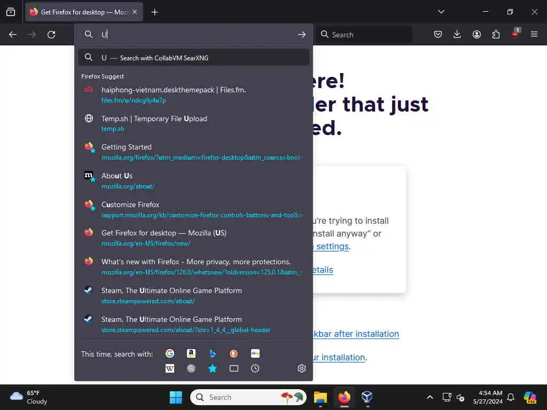This screenshot has width=547, height=410.
Task: Search this time with Amazon
Action: point(191,353)
